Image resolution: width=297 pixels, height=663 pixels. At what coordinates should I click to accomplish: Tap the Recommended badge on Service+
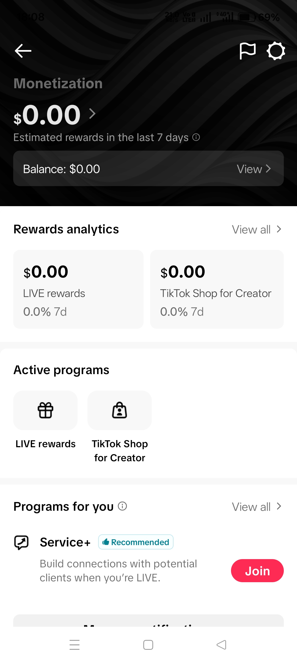(136, 542)
